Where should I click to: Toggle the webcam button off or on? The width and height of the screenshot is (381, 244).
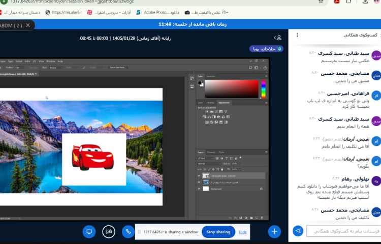pos(109,232)
